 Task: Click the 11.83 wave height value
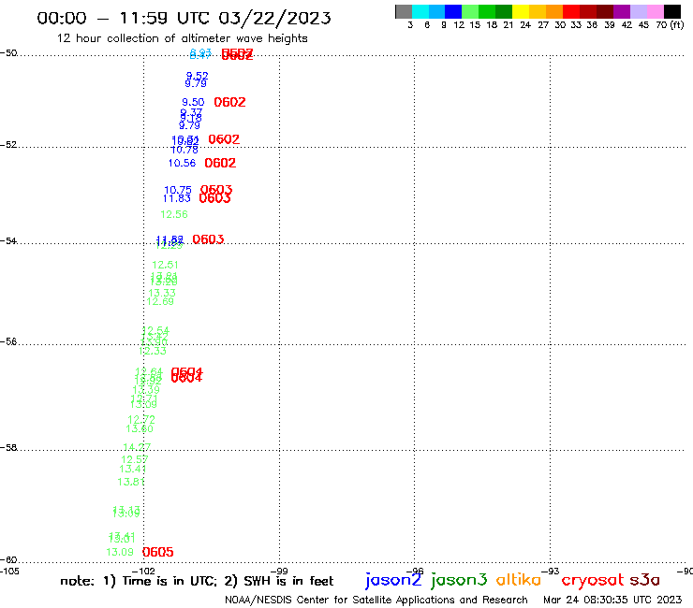tap(176, 198)
